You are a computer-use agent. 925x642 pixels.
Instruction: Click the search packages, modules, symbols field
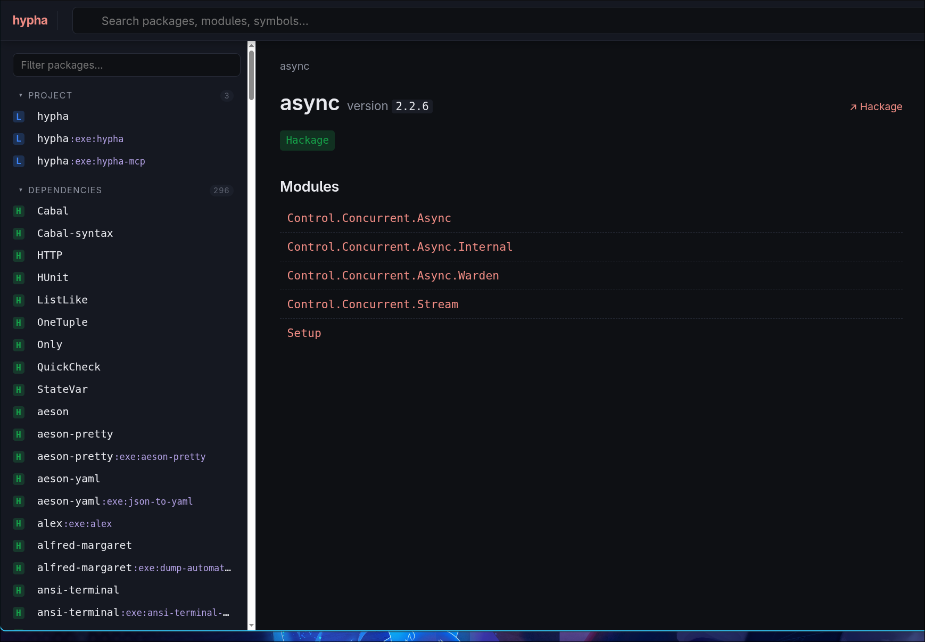coord(498,21)
